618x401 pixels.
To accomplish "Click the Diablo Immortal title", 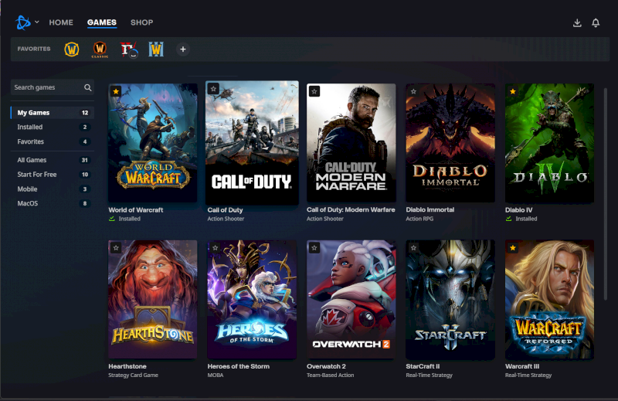I will (430, 209).
